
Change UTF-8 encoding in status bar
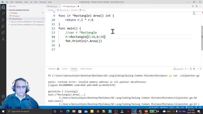pyautogui.click(x=172, y=107)
